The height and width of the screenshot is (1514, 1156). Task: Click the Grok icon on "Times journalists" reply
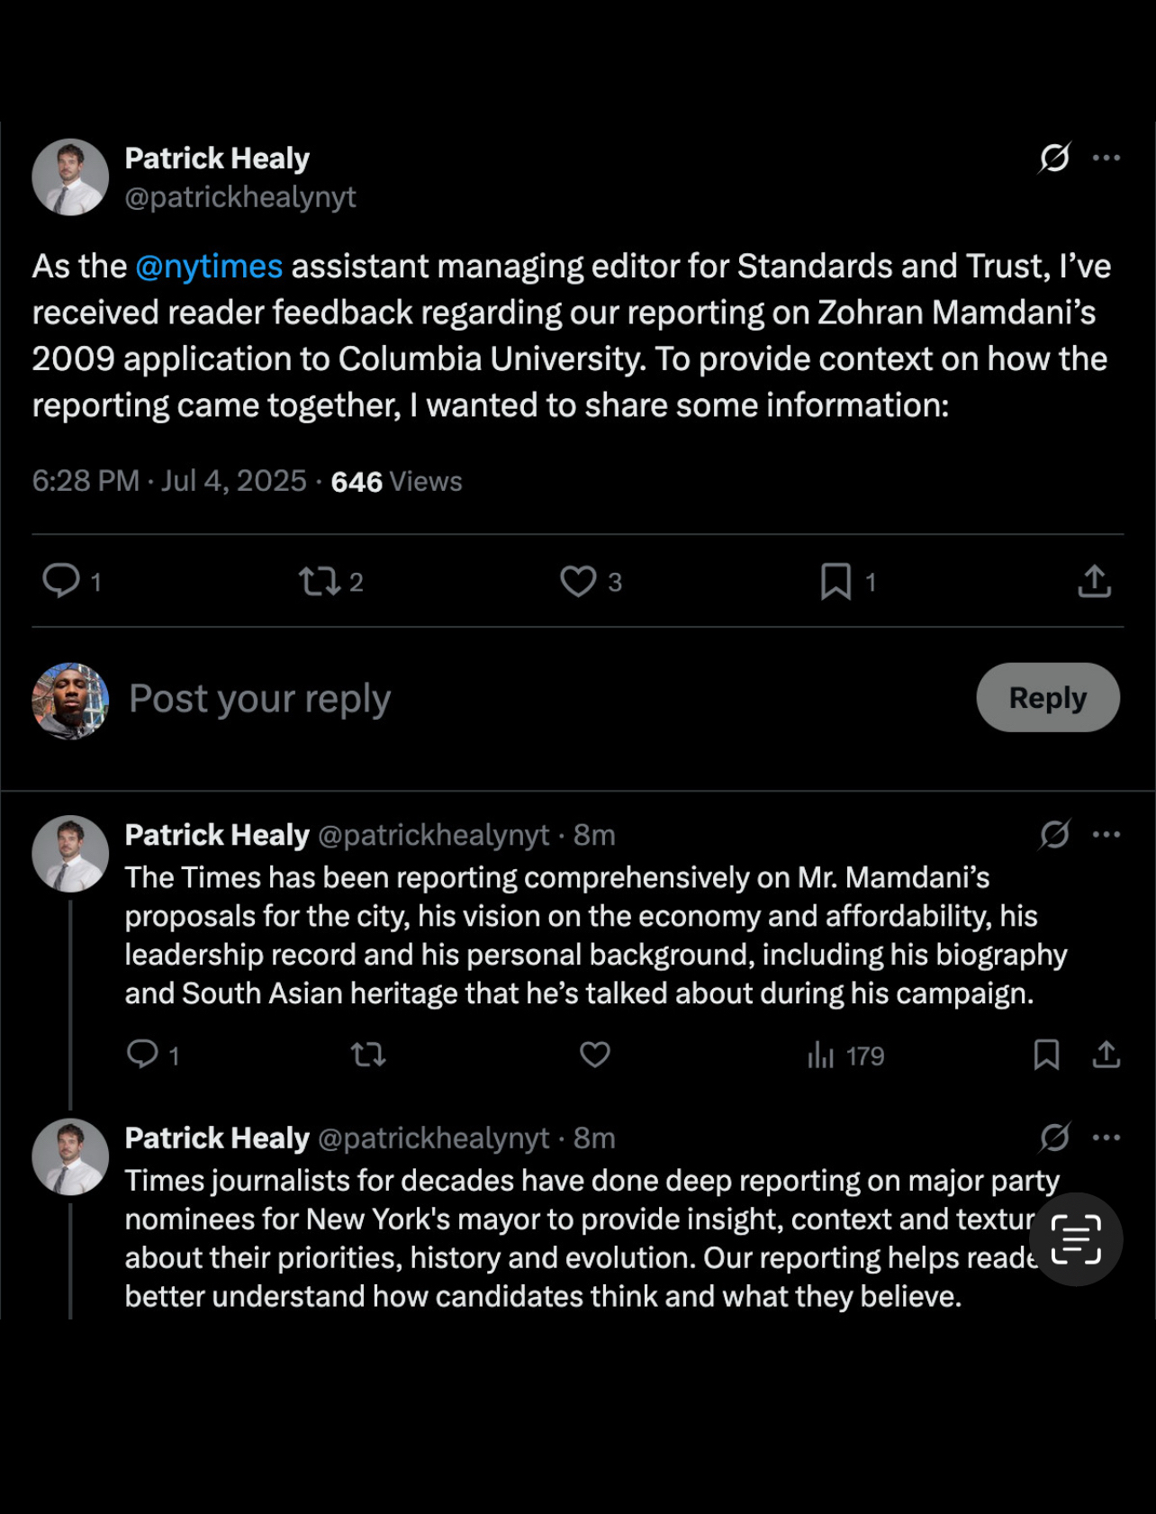tap(1054, 1138)
